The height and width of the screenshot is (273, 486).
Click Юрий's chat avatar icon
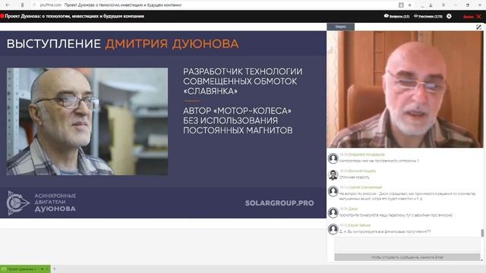pos(333,229)
